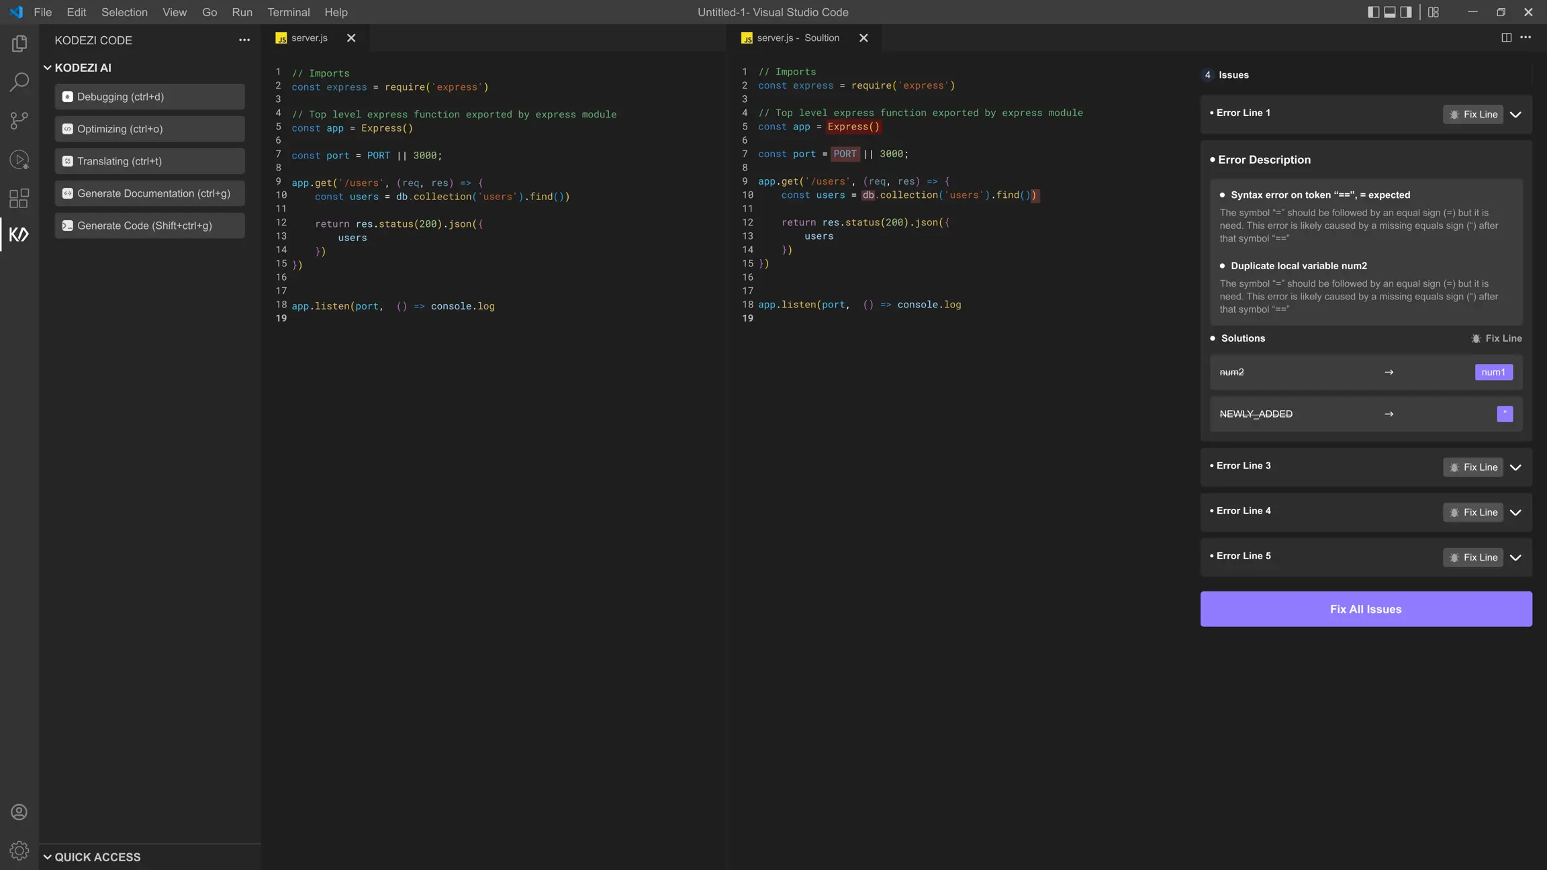Open editor more actions ellipsis at top right
The image size is (1547, 870).
[x=1526, y=38]
